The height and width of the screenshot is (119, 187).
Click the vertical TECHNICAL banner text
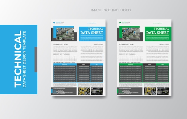pyautogui.click(x=18, y=59)
